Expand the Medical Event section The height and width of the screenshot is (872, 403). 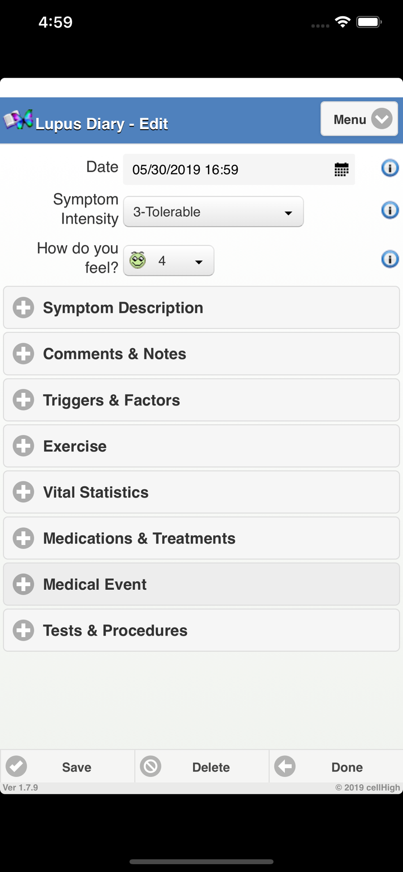coord(201,584)
